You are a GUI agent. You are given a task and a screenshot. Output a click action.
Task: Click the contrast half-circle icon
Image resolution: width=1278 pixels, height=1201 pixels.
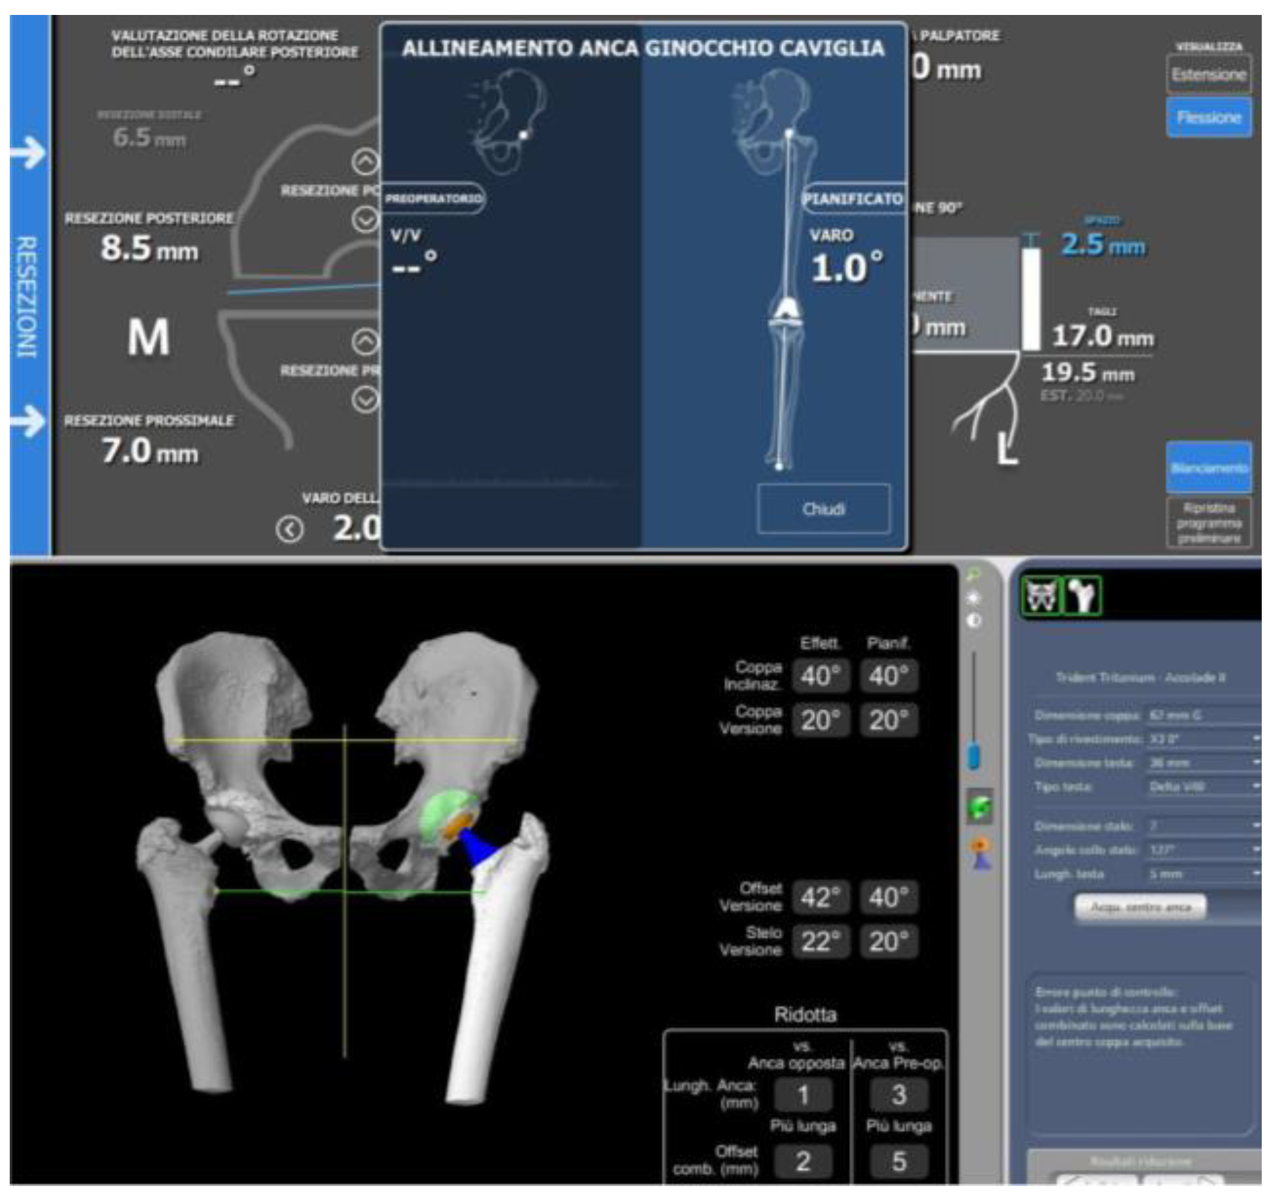point(973,621)
